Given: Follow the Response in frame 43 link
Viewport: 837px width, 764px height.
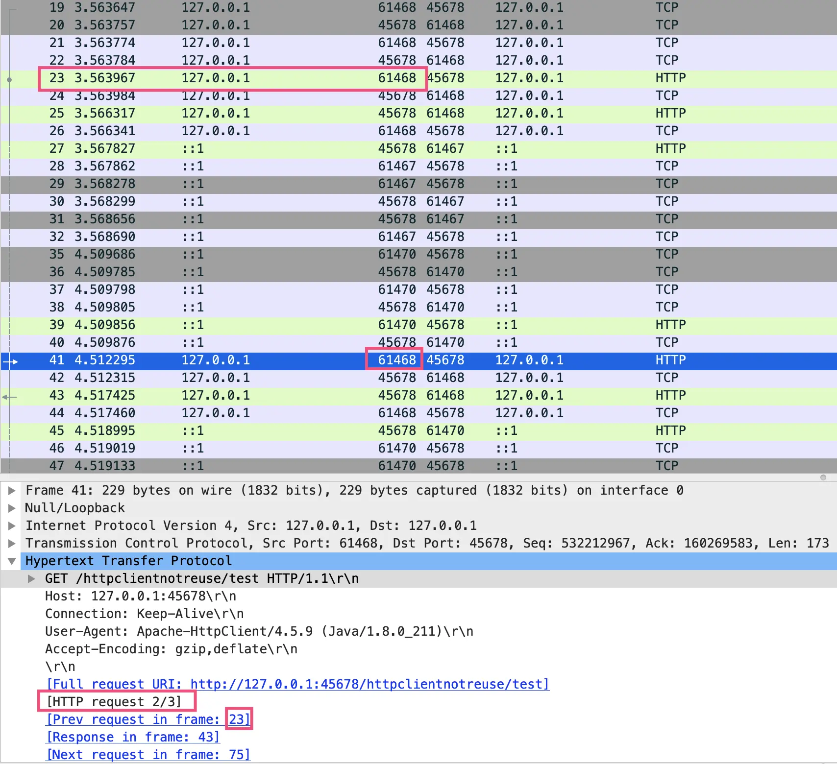Looking at the screenshot, I should tap(133, 737).
